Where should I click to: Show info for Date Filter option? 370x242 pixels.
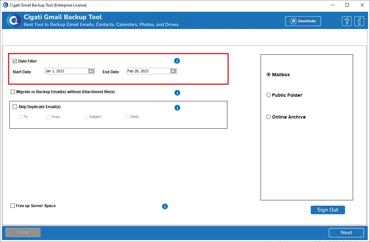pos(177,61)
